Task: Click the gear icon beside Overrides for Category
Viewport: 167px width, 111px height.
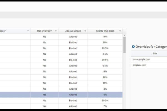Action: point(133,47)
